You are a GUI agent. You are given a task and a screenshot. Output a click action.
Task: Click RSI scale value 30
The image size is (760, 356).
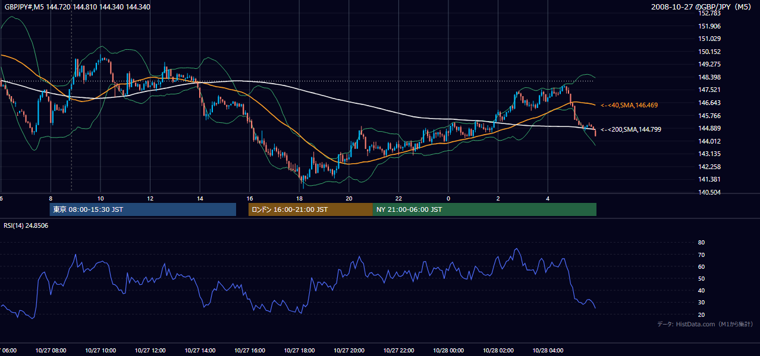pyautogui.click(x=701, y=302)
